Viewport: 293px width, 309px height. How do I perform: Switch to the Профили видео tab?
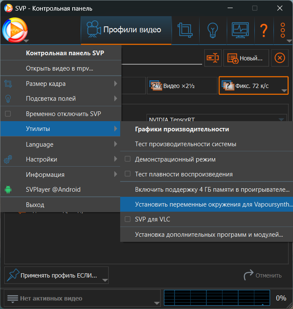[126, 30]
